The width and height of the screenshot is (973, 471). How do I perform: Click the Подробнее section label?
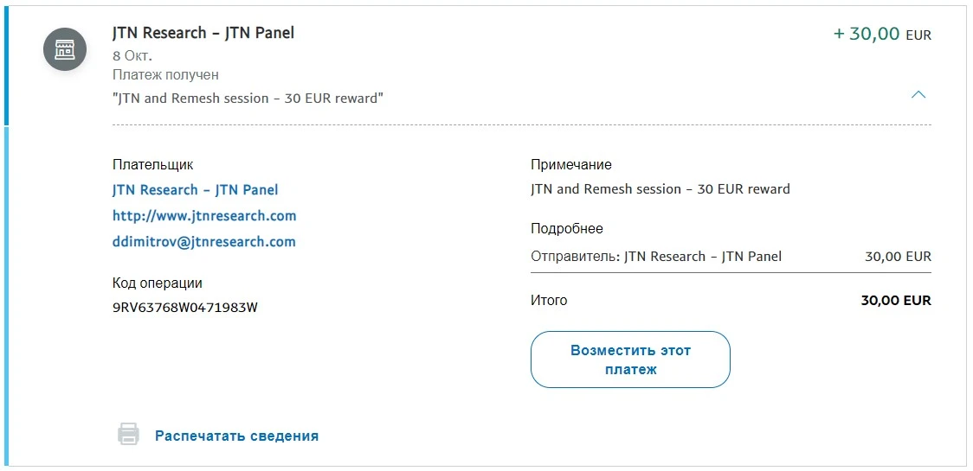[x=567, y=229]
